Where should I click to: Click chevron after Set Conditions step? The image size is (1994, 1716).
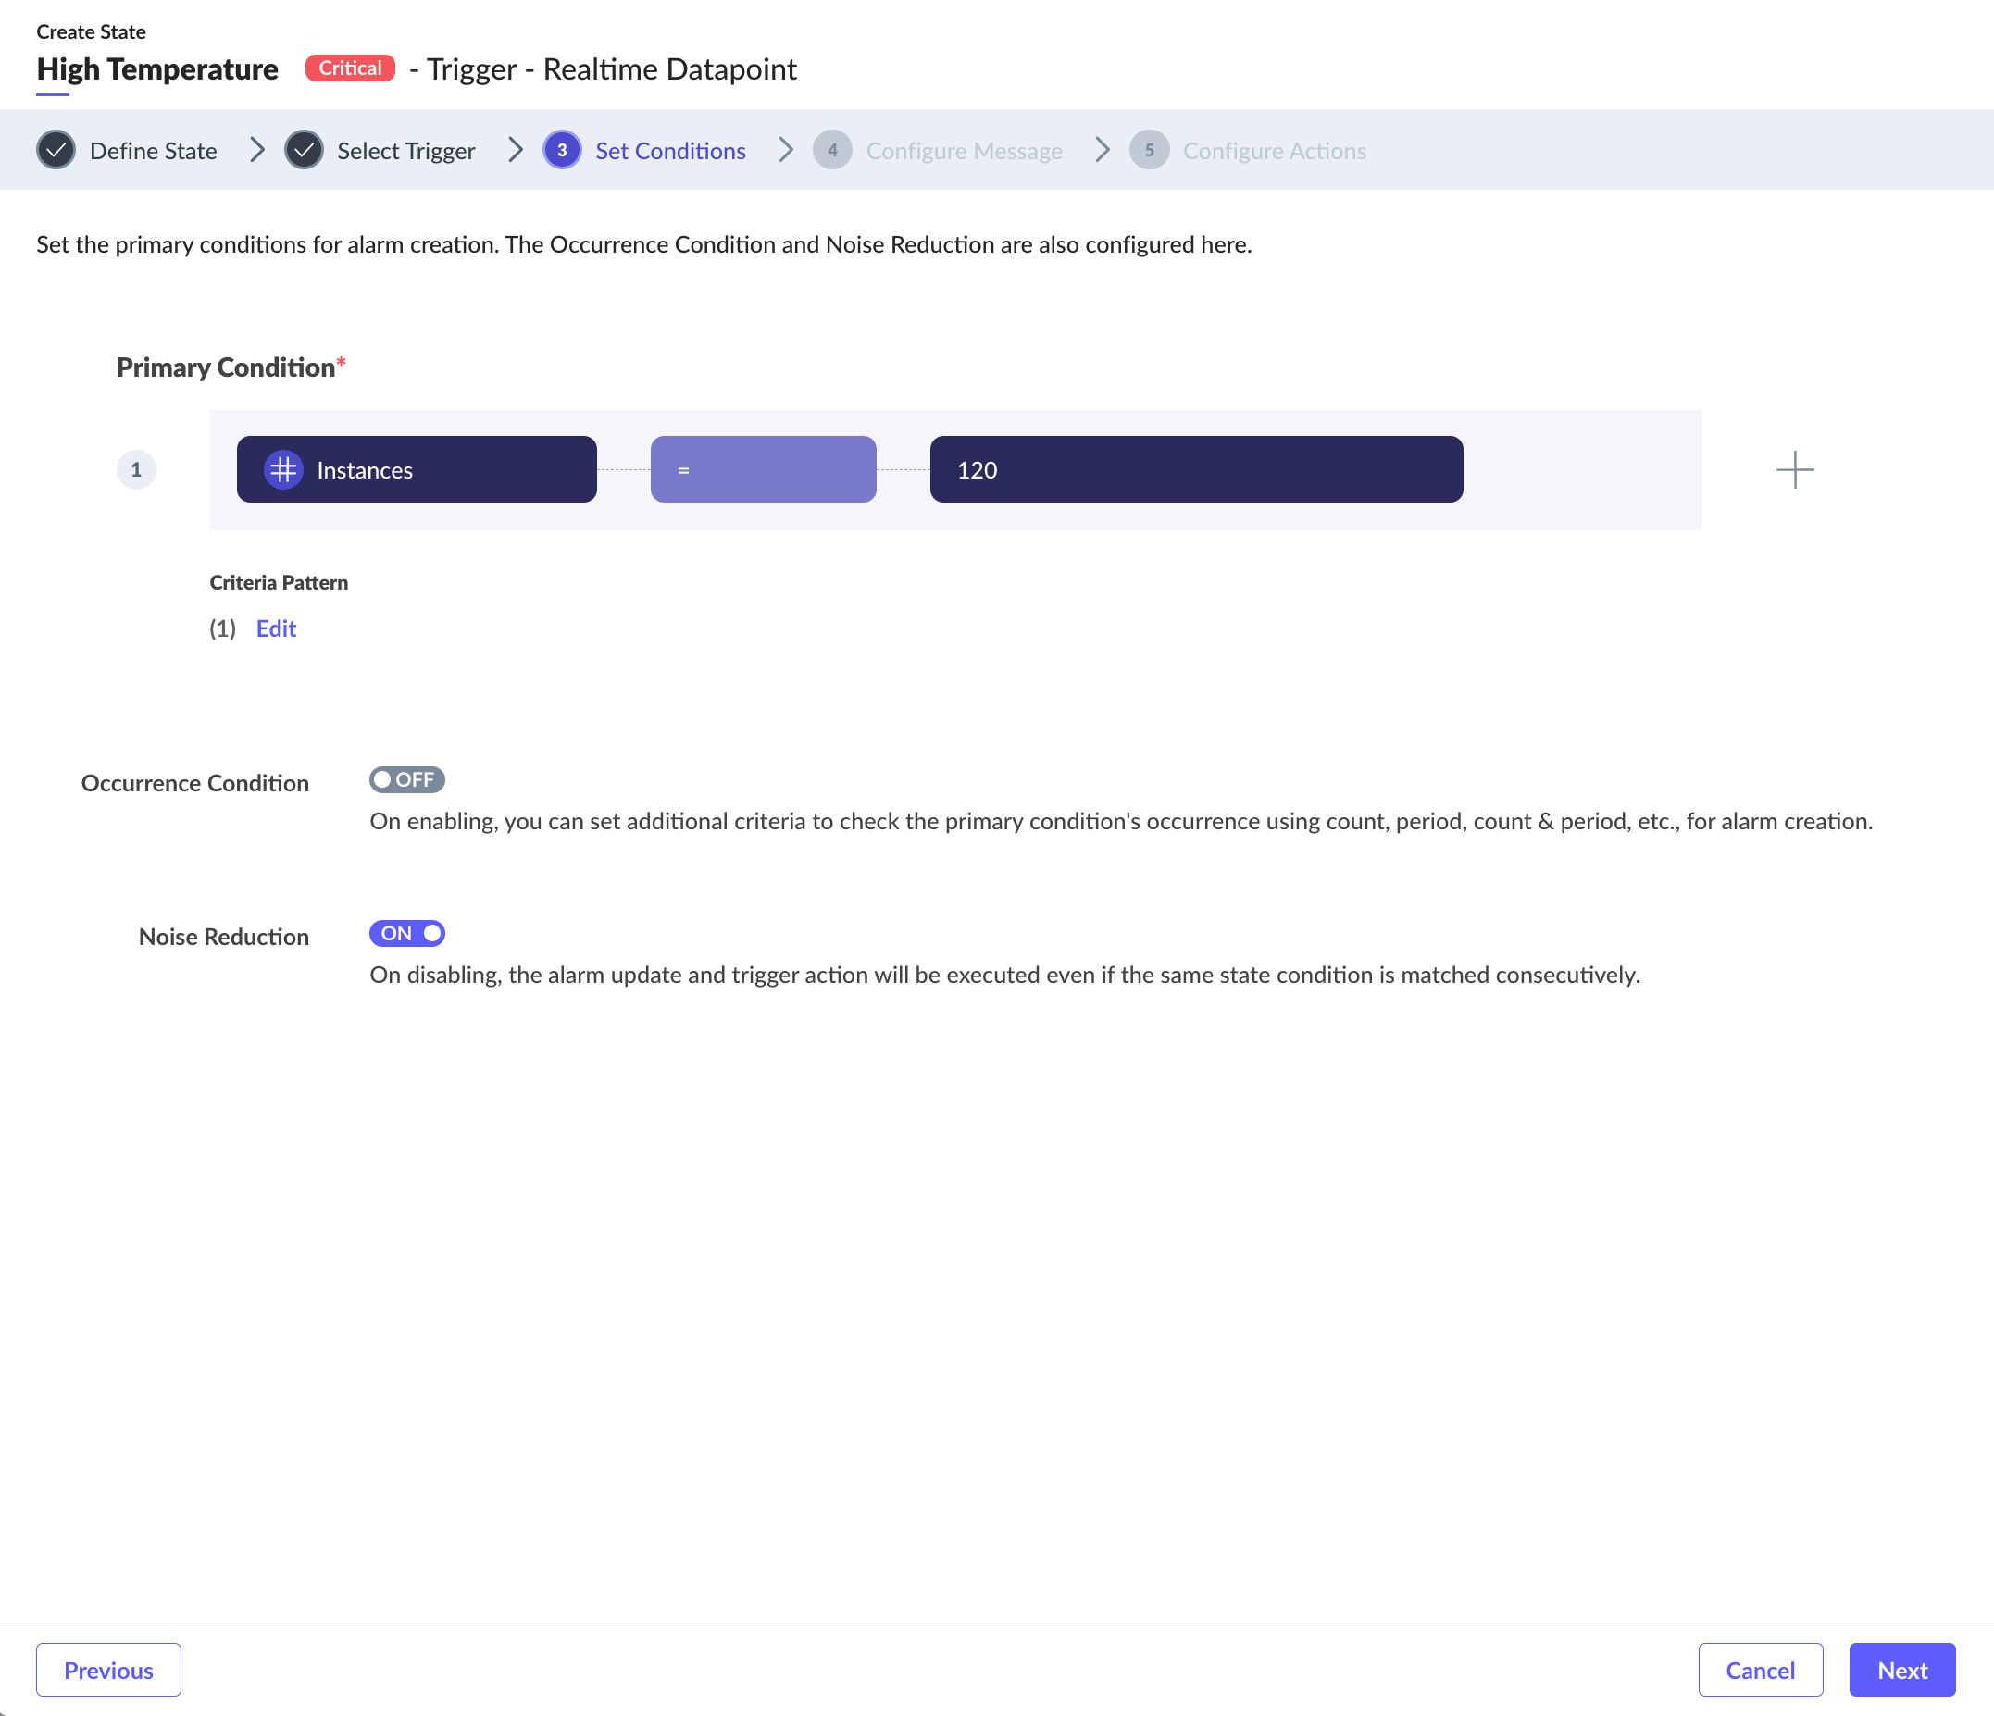[785, 150]
